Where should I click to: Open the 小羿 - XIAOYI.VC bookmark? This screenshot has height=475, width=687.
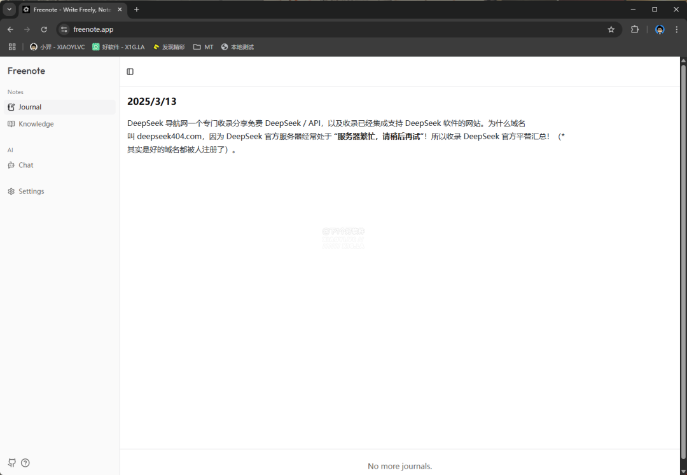[57, 47]
